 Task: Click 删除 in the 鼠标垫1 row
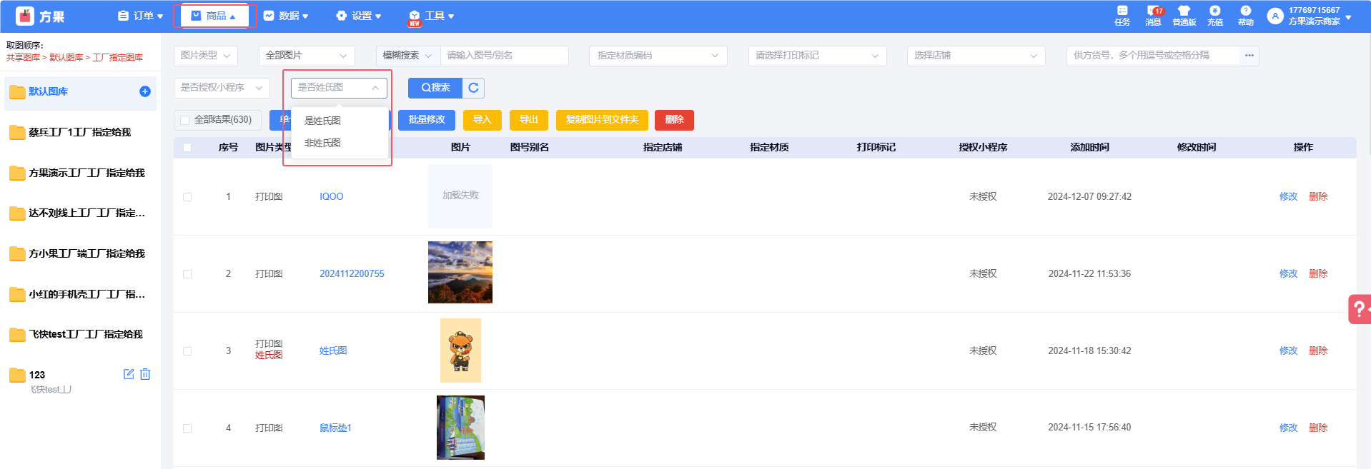pyautogui.click(x=1318, y=428)
